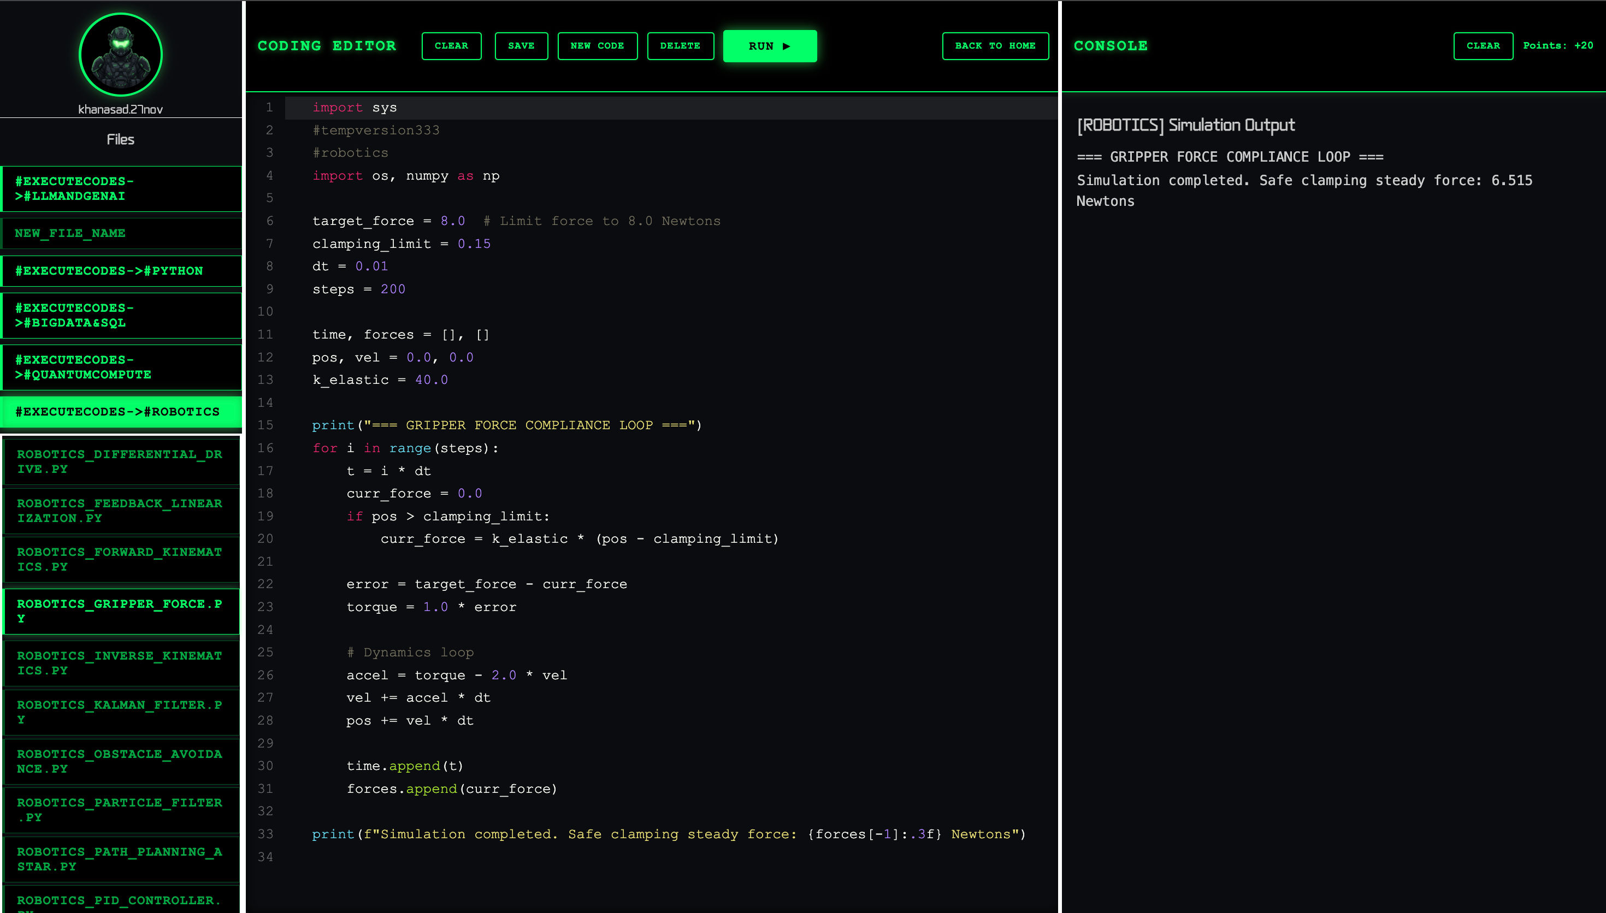Screen dimensions: 1606x913
Task: Collapse the #EXECUTECODES->#ROBOTICS folder
Action: tap(121, 412)
